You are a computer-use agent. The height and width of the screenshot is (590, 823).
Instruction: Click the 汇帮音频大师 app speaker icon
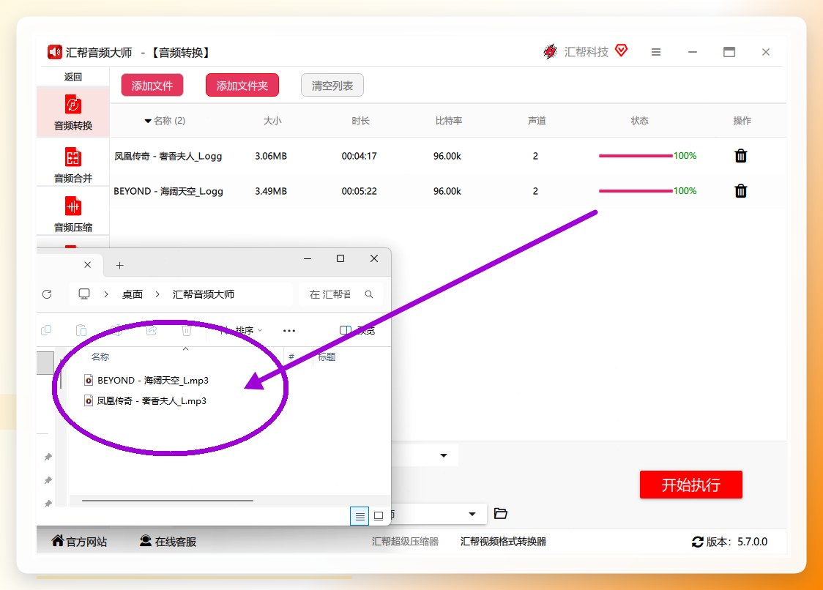point(55,52)
